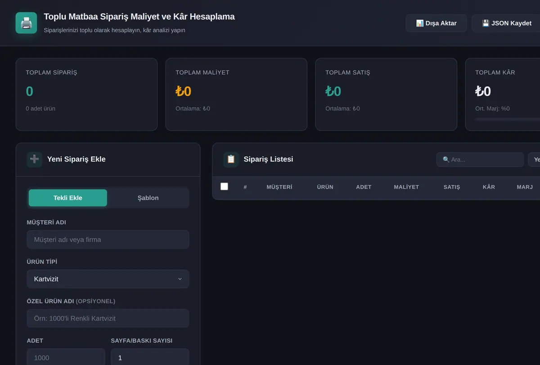Click the chart icon on Dışa Aktar
540x365 pixels.
pos(419,23)
